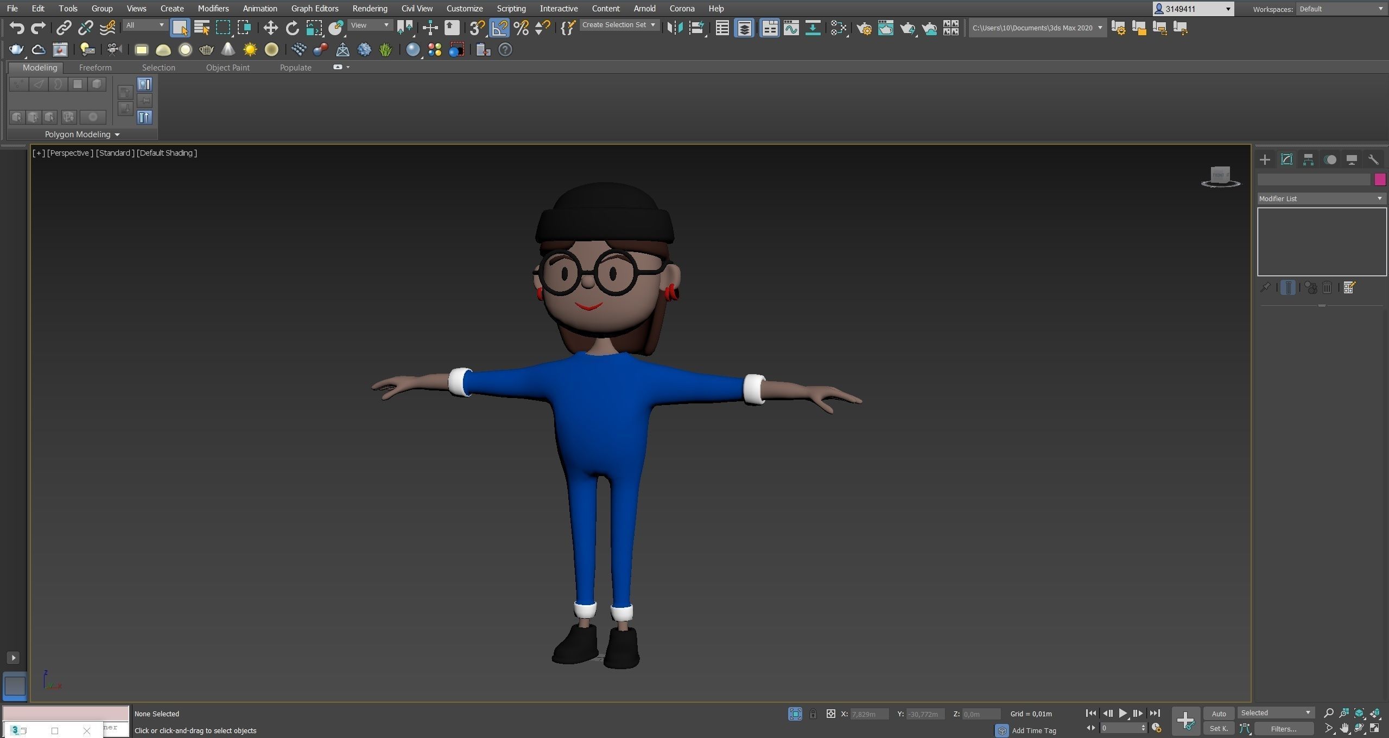
Task: Toggle Auto Key mode
Action: (1219, 714)
